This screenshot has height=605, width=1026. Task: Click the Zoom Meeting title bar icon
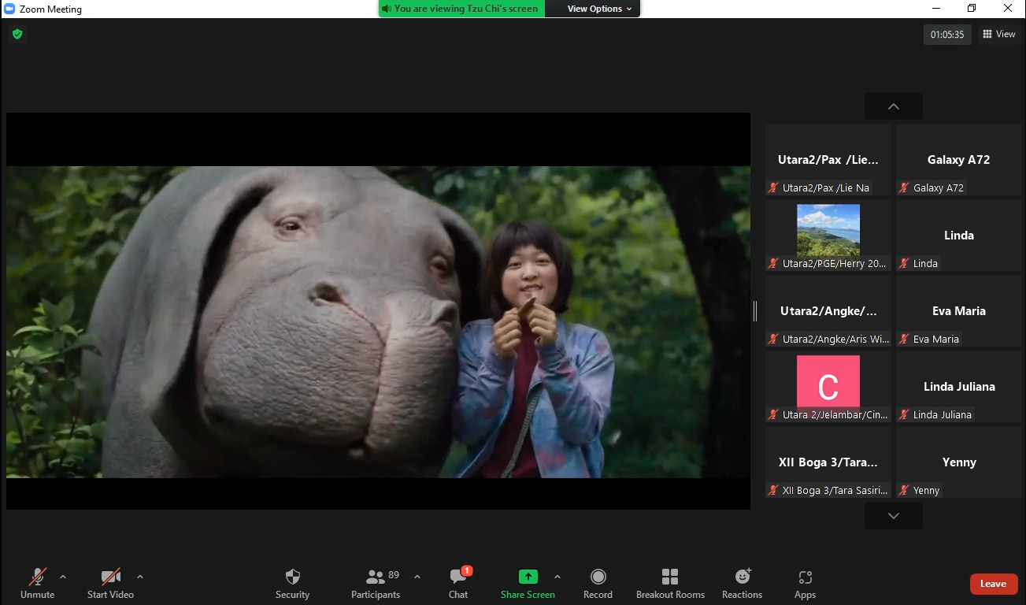(9, 9)
